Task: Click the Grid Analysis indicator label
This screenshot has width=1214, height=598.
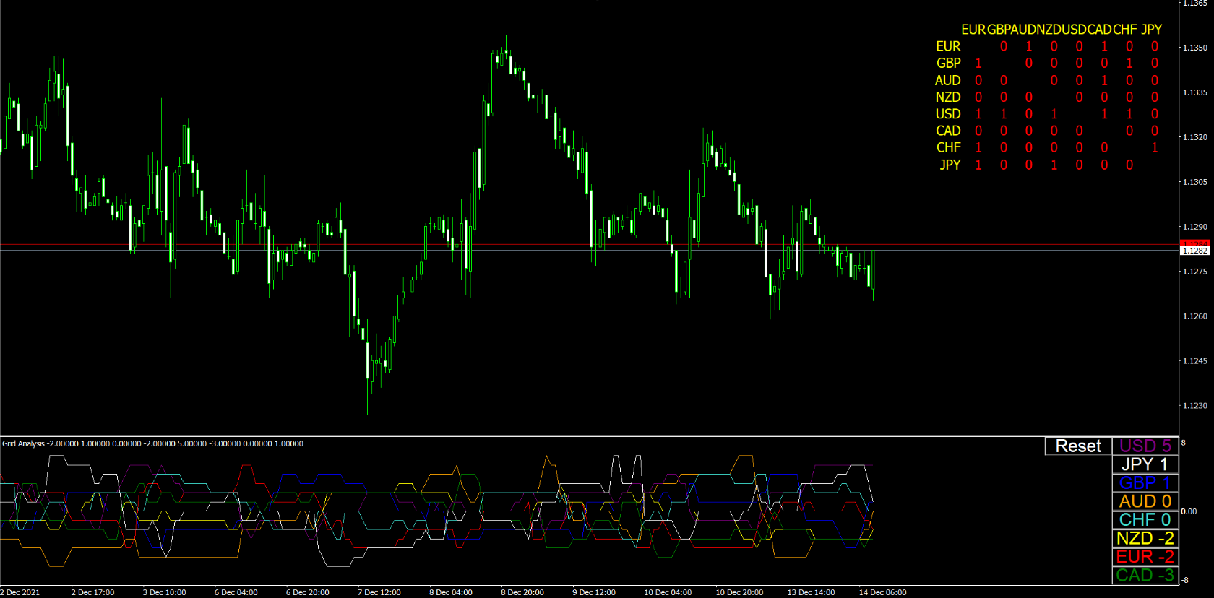Action: click(23, 443)
